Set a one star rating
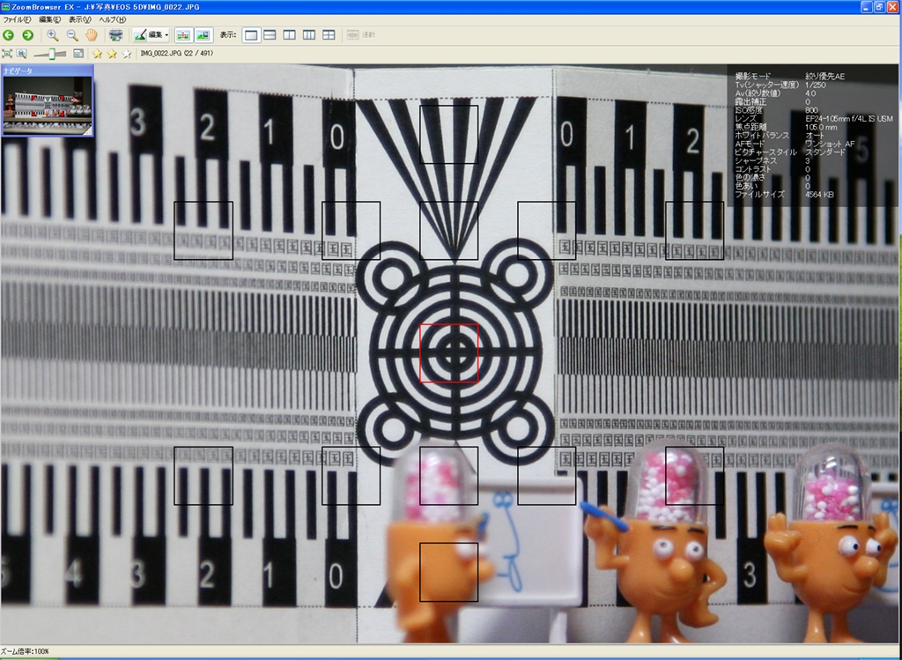This screenshot has height=660, width=902. click(98, 54)
